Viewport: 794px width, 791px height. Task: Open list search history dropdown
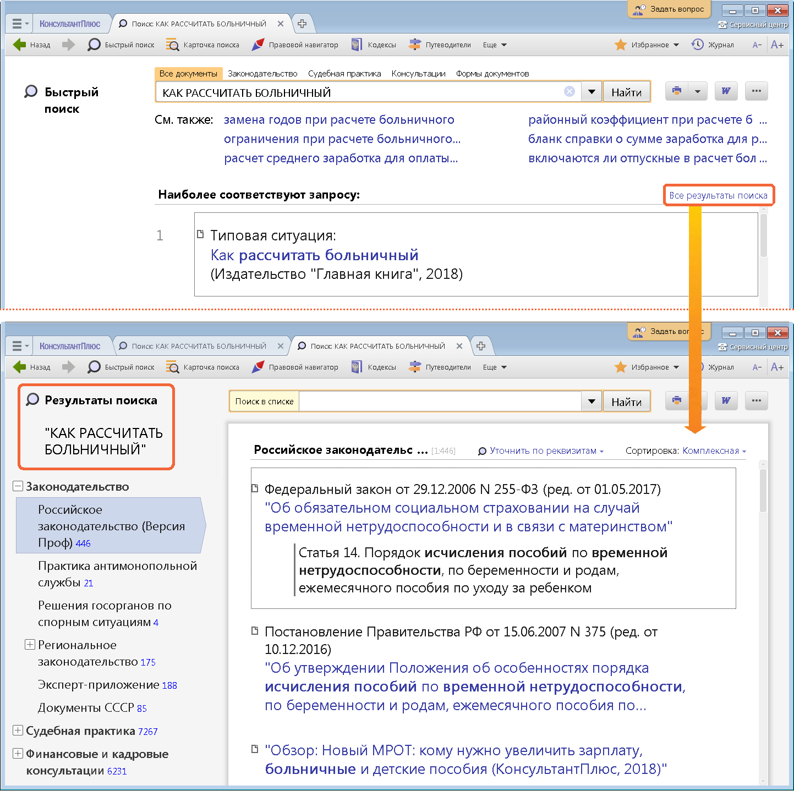tap(592, 402)
